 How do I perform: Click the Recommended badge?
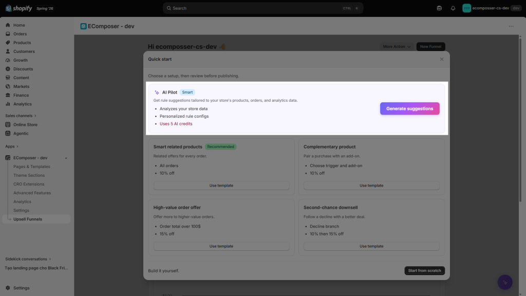point(220,146)
